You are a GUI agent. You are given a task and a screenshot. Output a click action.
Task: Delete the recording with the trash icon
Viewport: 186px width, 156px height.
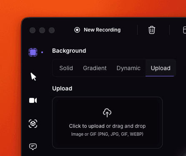click(x=152, y=30)
